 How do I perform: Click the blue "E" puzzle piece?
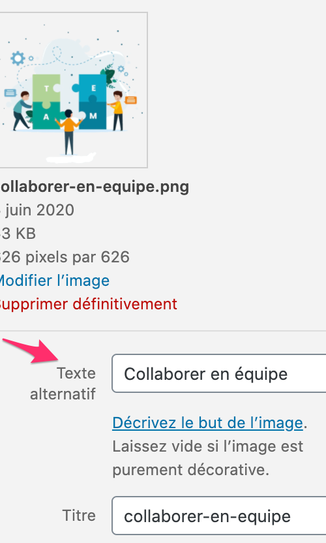tap(92, 88)
